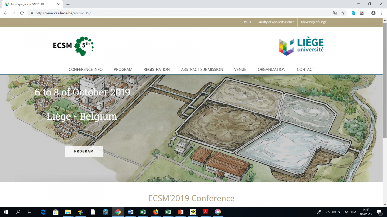This screenshot has width=387, height=217.
Task: Open the ABSTRACT SUBMISSION menu item
Action: coord(202,69)
